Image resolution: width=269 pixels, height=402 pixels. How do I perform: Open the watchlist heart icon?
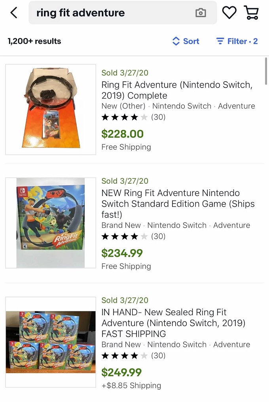pos(229,13)
